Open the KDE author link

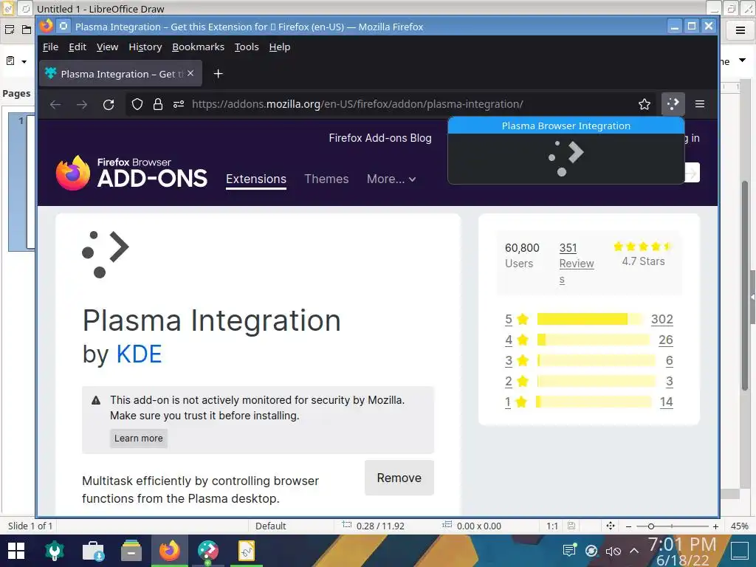(x=139, y=354)
